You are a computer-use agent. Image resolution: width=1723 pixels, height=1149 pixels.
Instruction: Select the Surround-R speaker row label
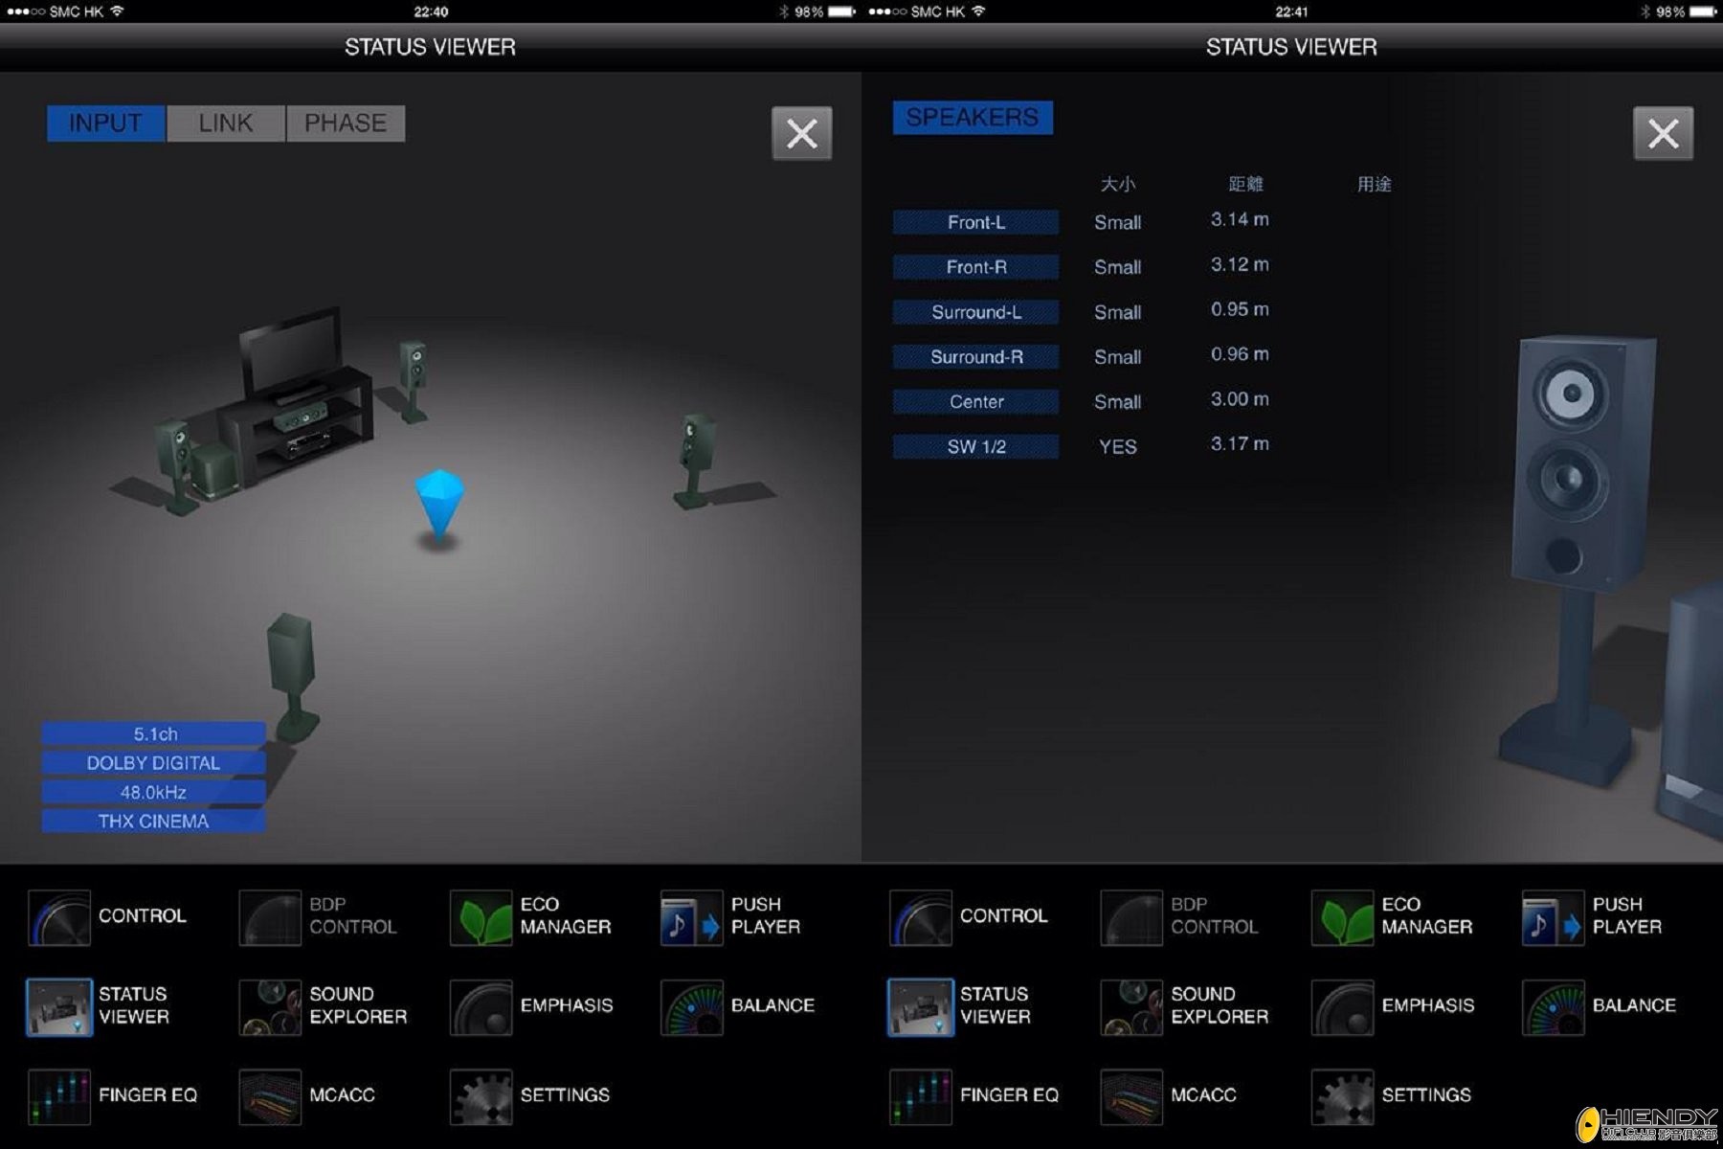pos(976,357)
